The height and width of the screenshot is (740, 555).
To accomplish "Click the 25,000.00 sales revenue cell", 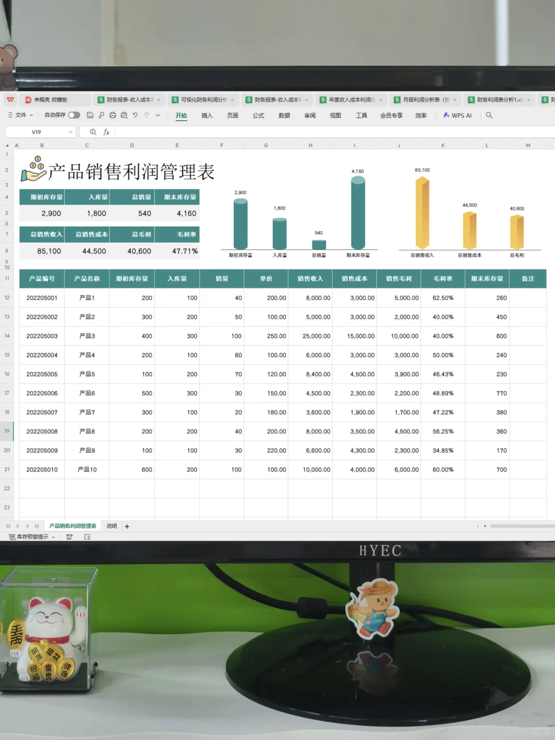I will (x=310, y=336).
